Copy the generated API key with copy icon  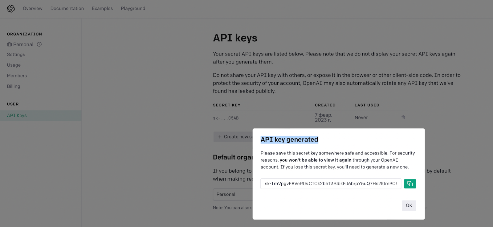coord(410,184)
